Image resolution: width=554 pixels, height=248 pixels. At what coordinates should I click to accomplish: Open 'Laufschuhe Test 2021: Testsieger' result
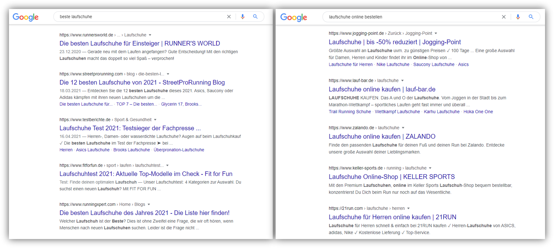pos(130,128)
